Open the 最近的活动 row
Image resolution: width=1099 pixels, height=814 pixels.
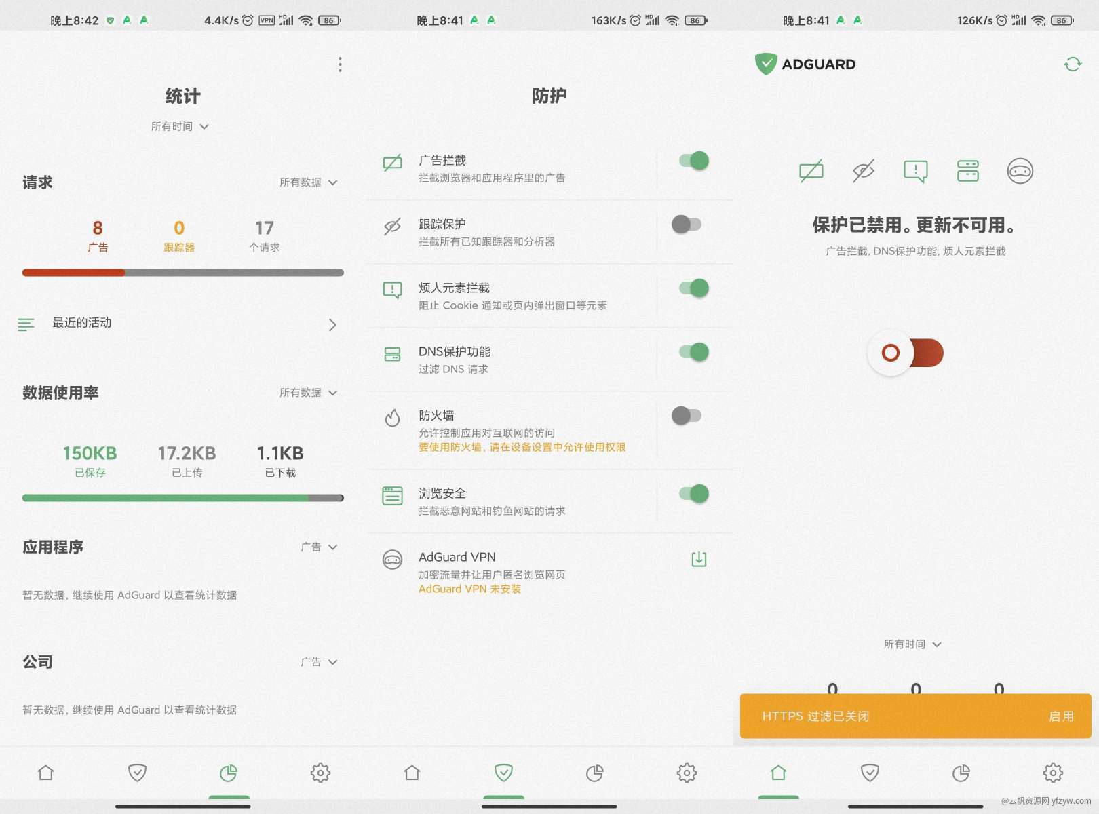183,324
